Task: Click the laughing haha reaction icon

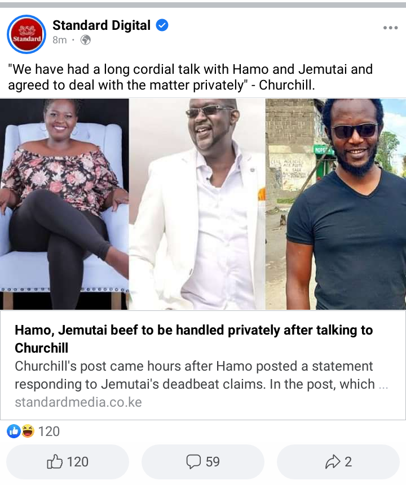Action: point(28,431)
